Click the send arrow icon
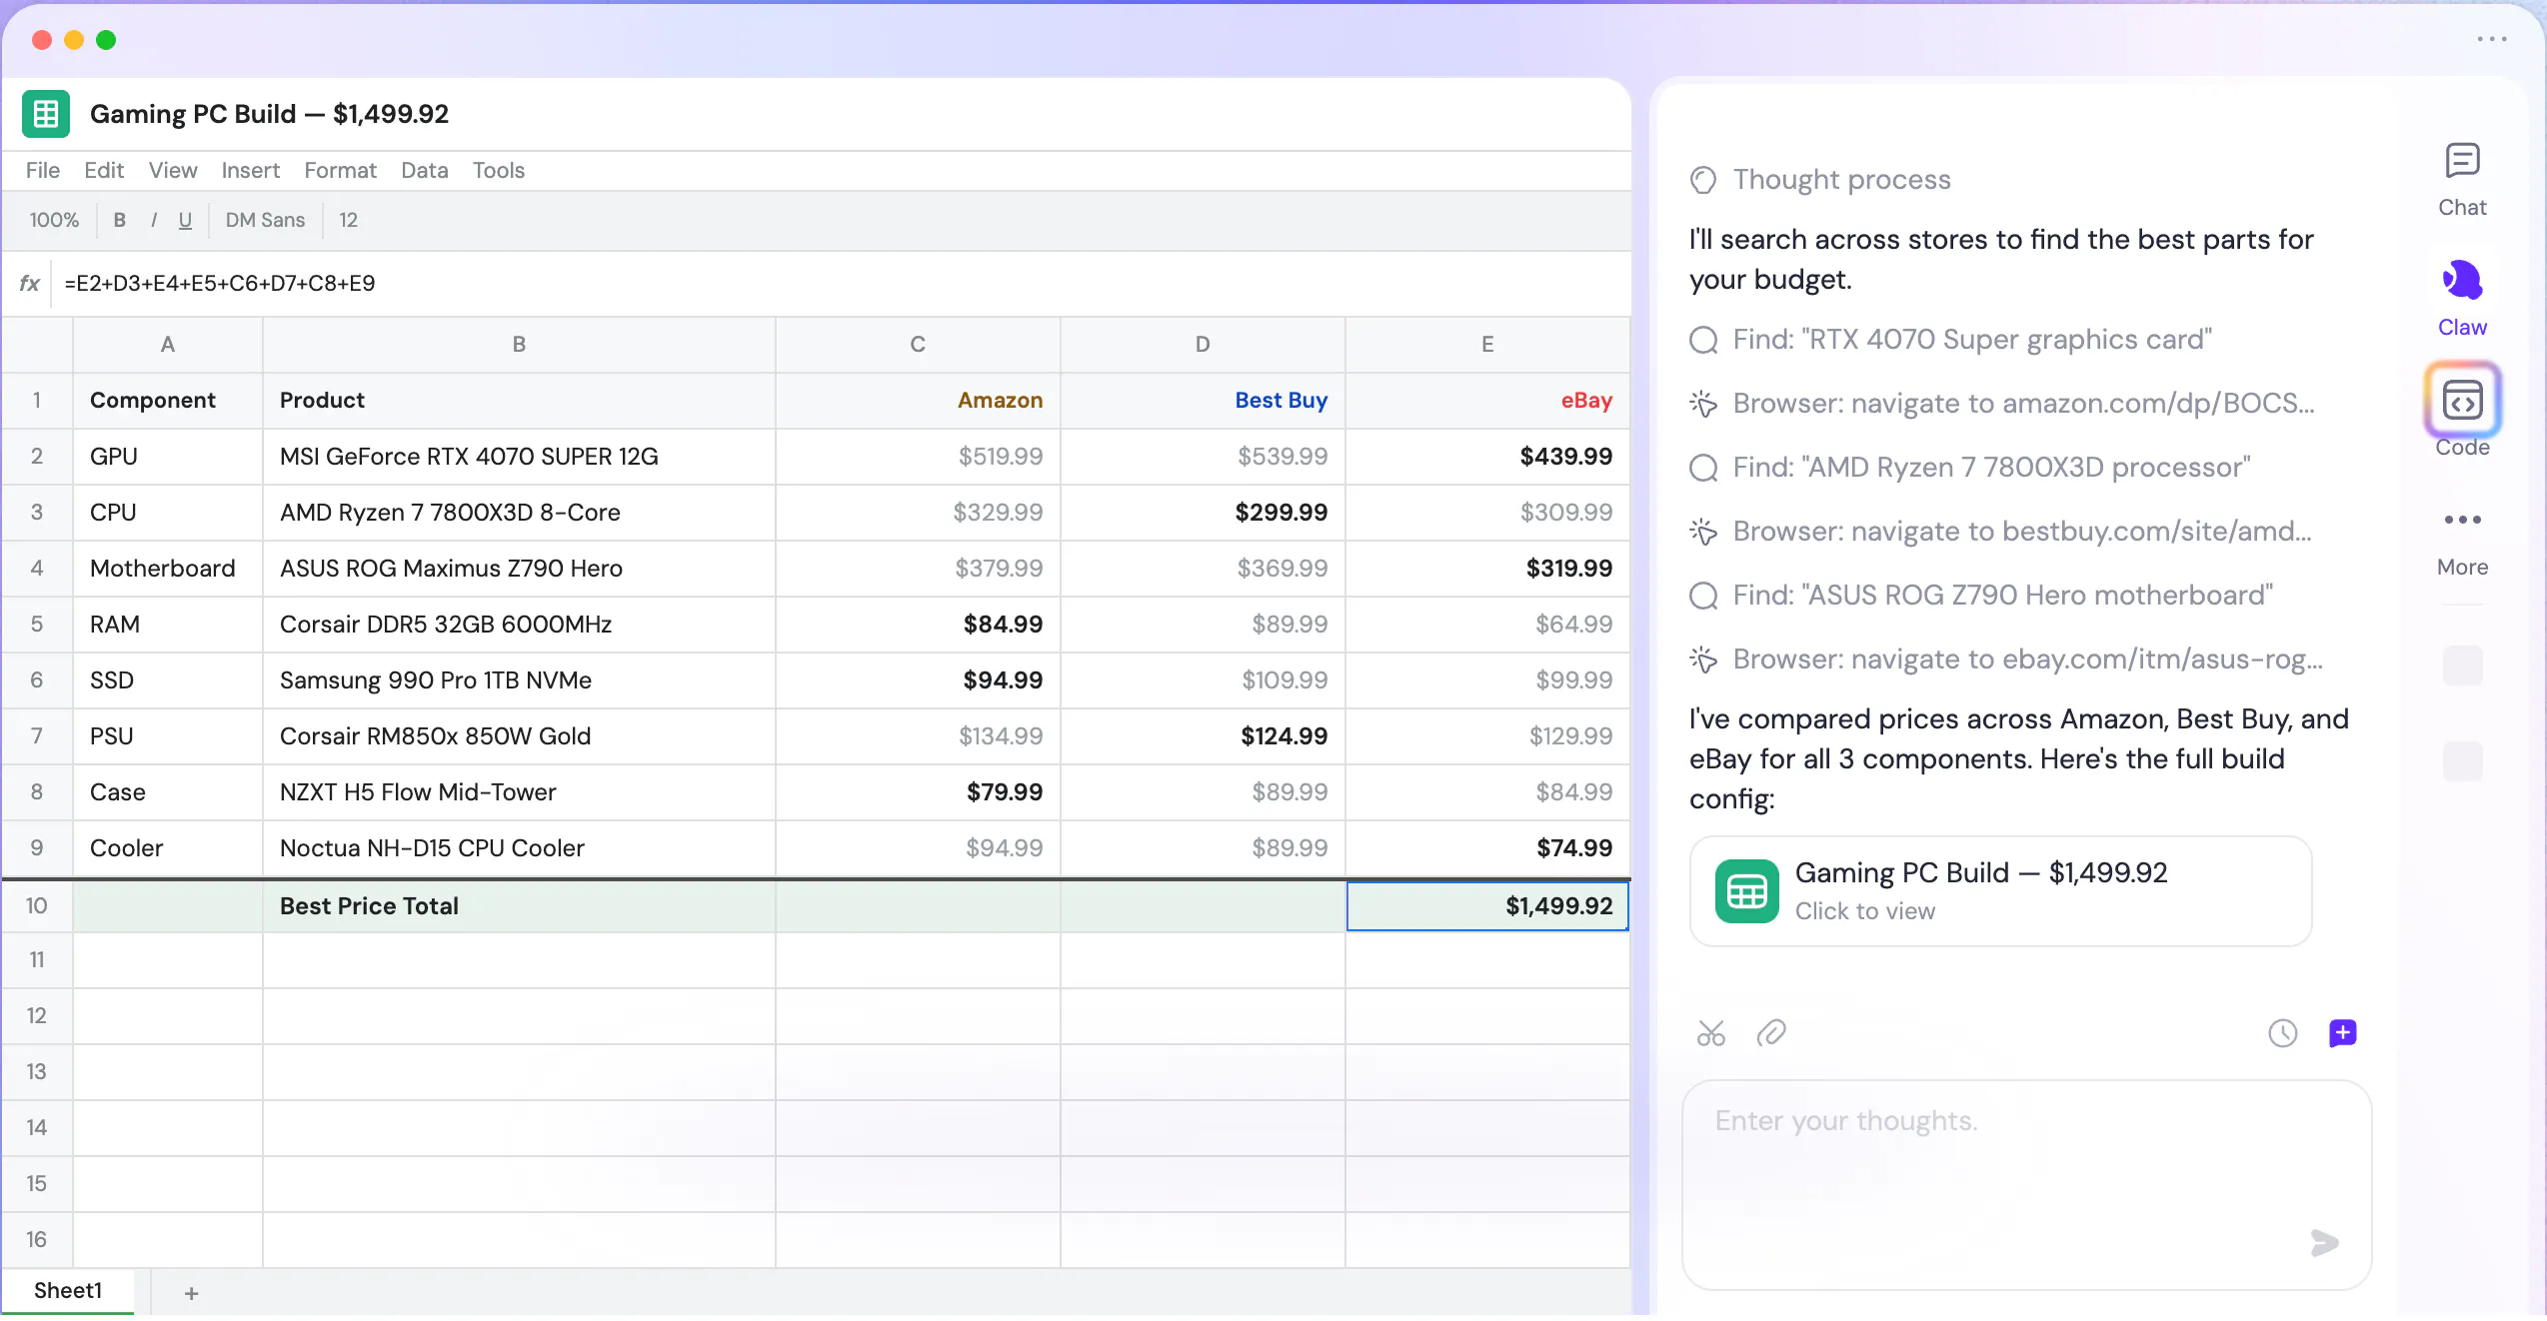This screenshot has width=2547, height=1321. pos(2325,1243)
